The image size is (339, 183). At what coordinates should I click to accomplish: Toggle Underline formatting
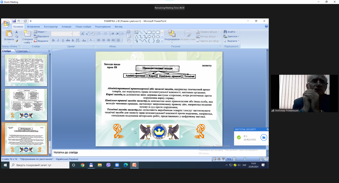(x=63, y=40)
